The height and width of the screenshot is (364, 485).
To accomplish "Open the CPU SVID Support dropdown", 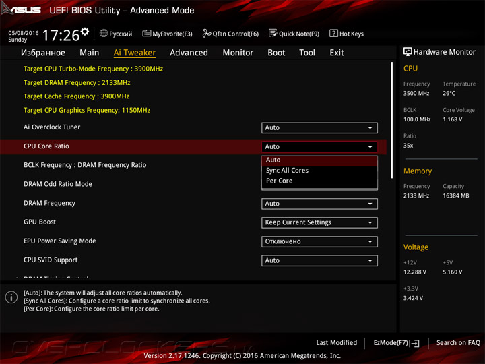I will pyautogui.click(x=319, y=260).
